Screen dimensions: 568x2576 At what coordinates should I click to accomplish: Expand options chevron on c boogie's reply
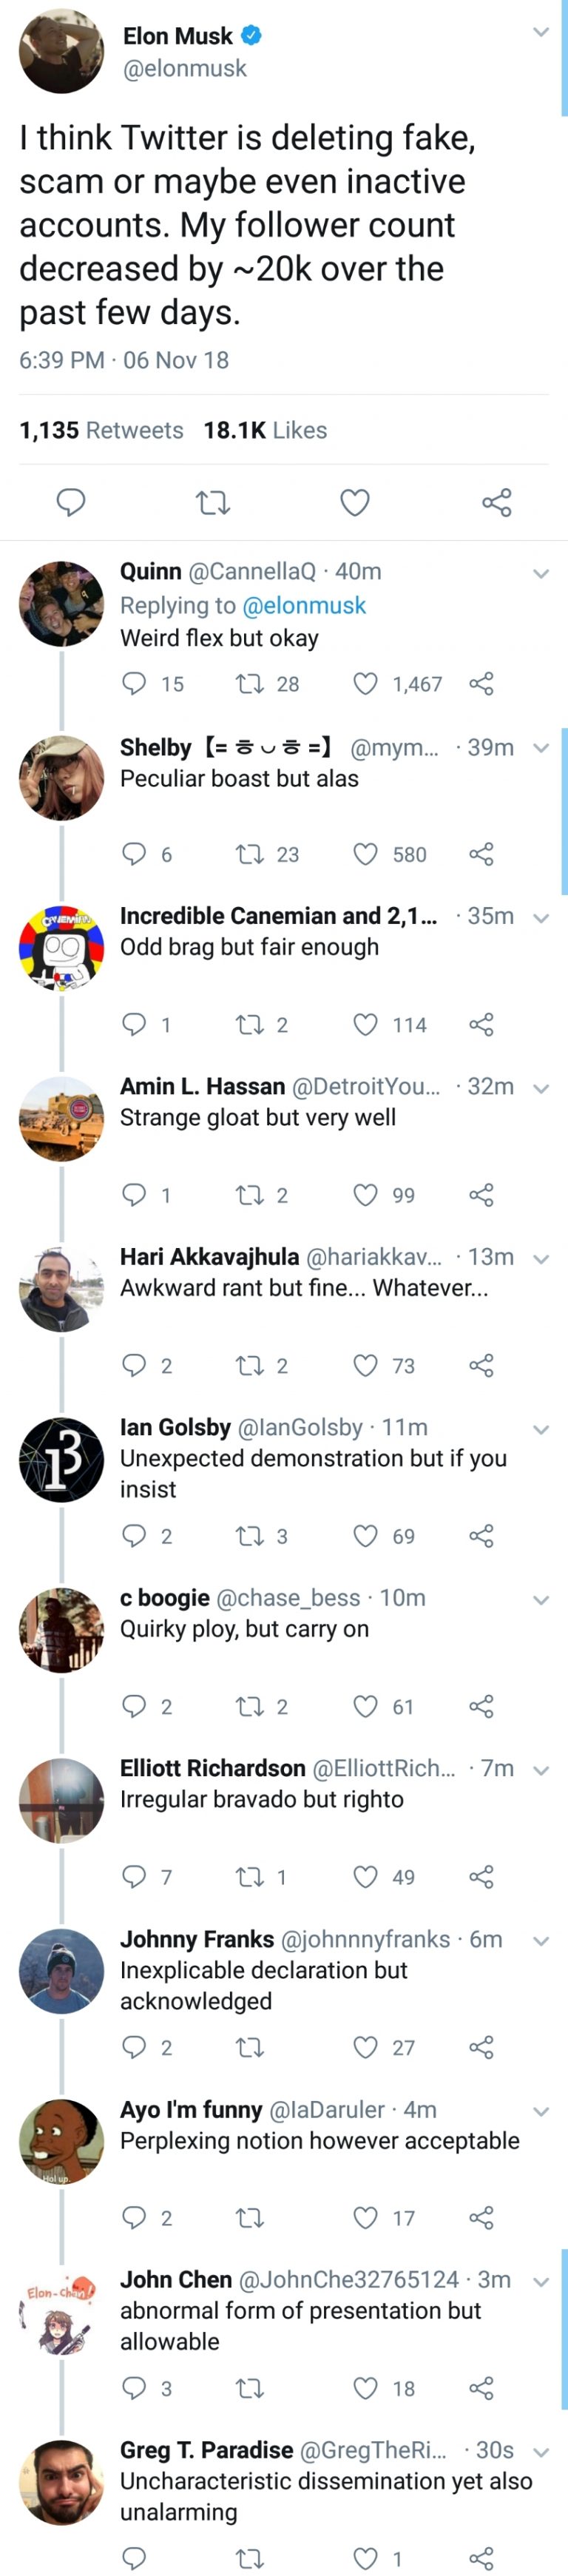(x=541, y=1600)
